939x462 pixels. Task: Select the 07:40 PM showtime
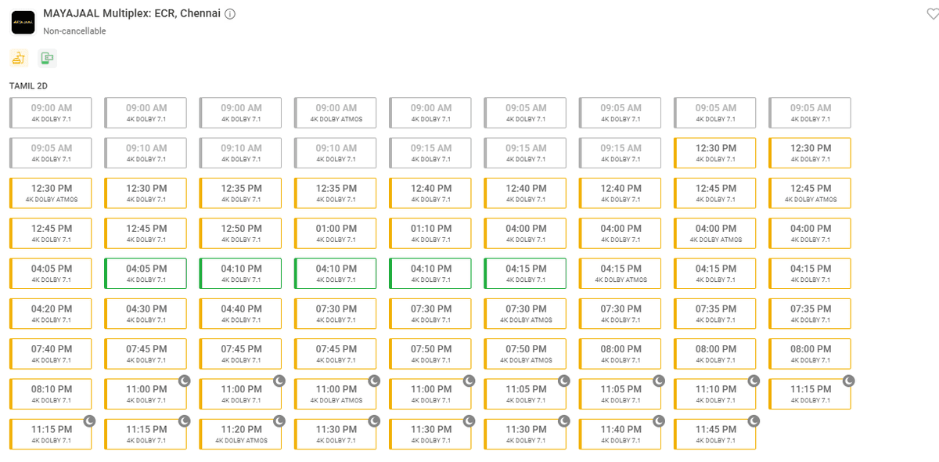[51, 354]
